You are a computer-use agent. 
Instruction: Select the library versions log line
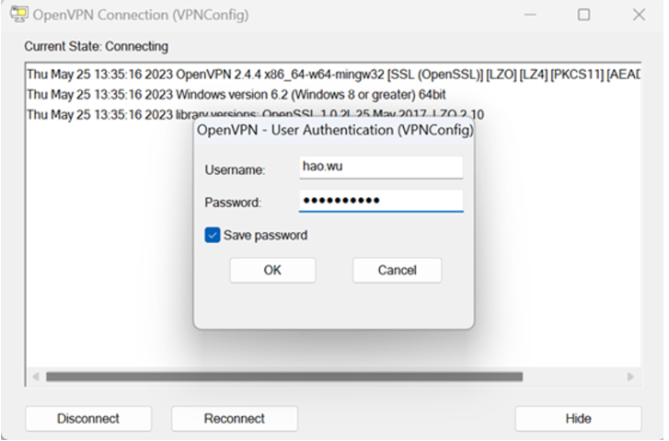tap(255, 114)
